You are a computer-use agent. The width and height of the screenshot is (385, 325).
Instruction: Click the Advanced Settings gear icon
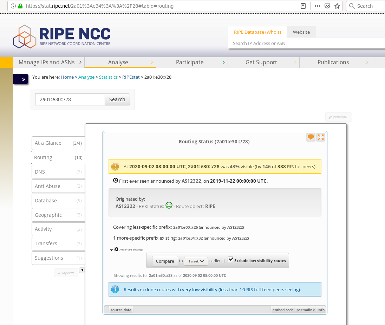pyautogui.click(x=116, y=249)
